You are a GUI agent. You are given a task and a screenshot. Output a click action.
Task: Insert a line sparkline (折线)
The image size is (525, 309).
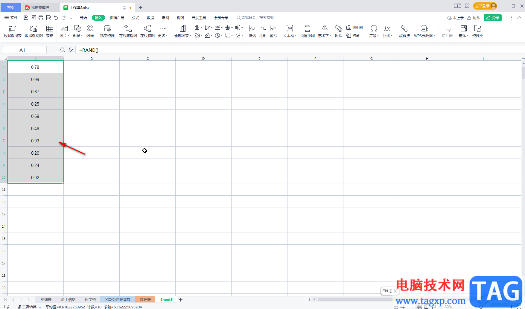click(x=252, y=31)
